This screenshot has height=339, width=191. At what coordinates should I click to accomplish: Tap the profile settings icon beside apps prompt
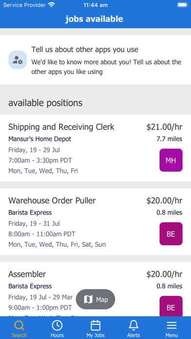18,60
